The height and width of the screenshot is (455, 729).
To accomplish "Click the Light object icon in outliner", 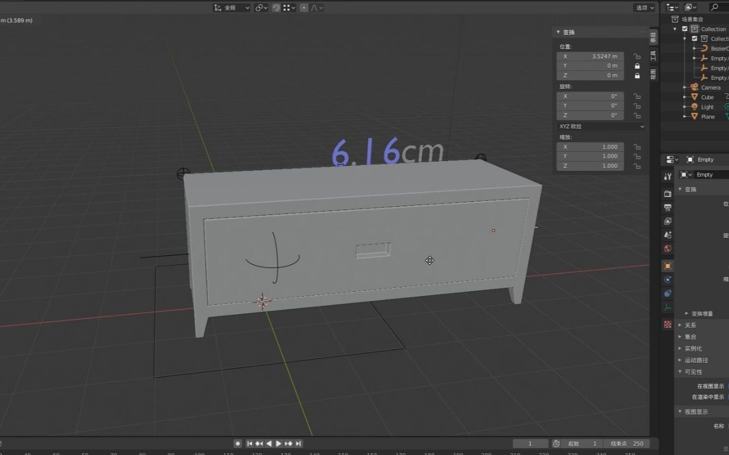I will [695, 107].
